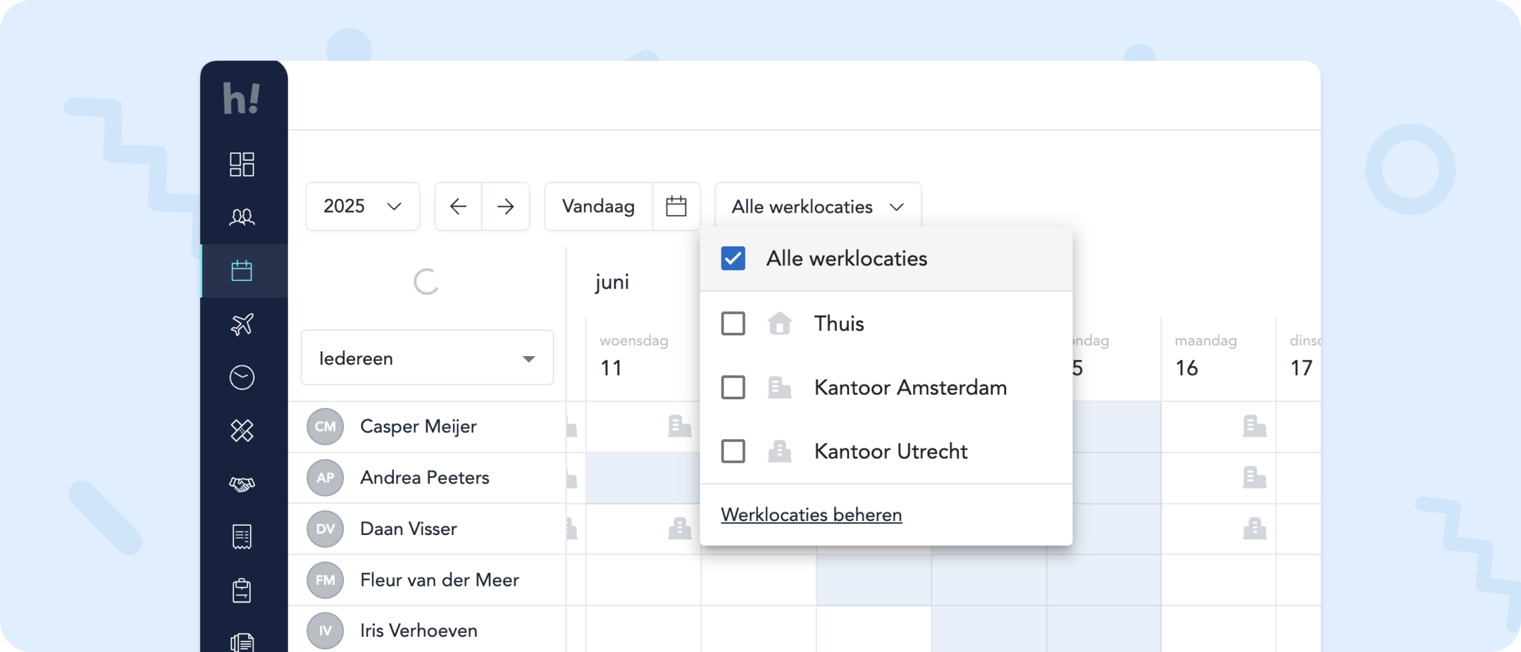
Task: Open the Werklocaties beheren link
Action: (x=810, y=515)
